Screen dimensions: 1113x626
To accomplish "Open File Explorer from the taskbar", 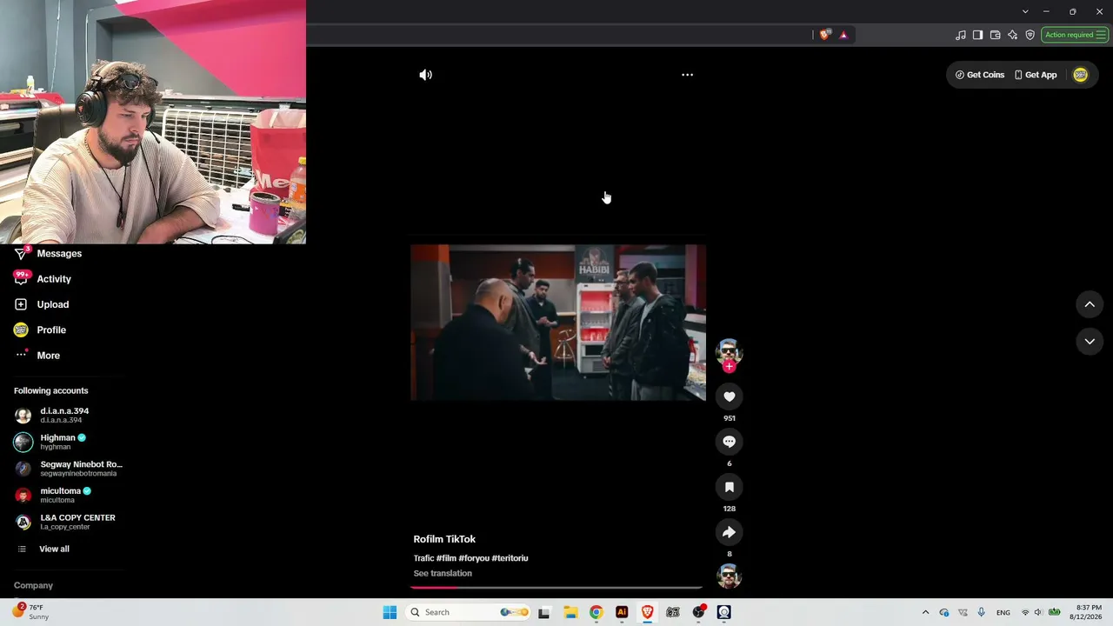I will [570, 612].
